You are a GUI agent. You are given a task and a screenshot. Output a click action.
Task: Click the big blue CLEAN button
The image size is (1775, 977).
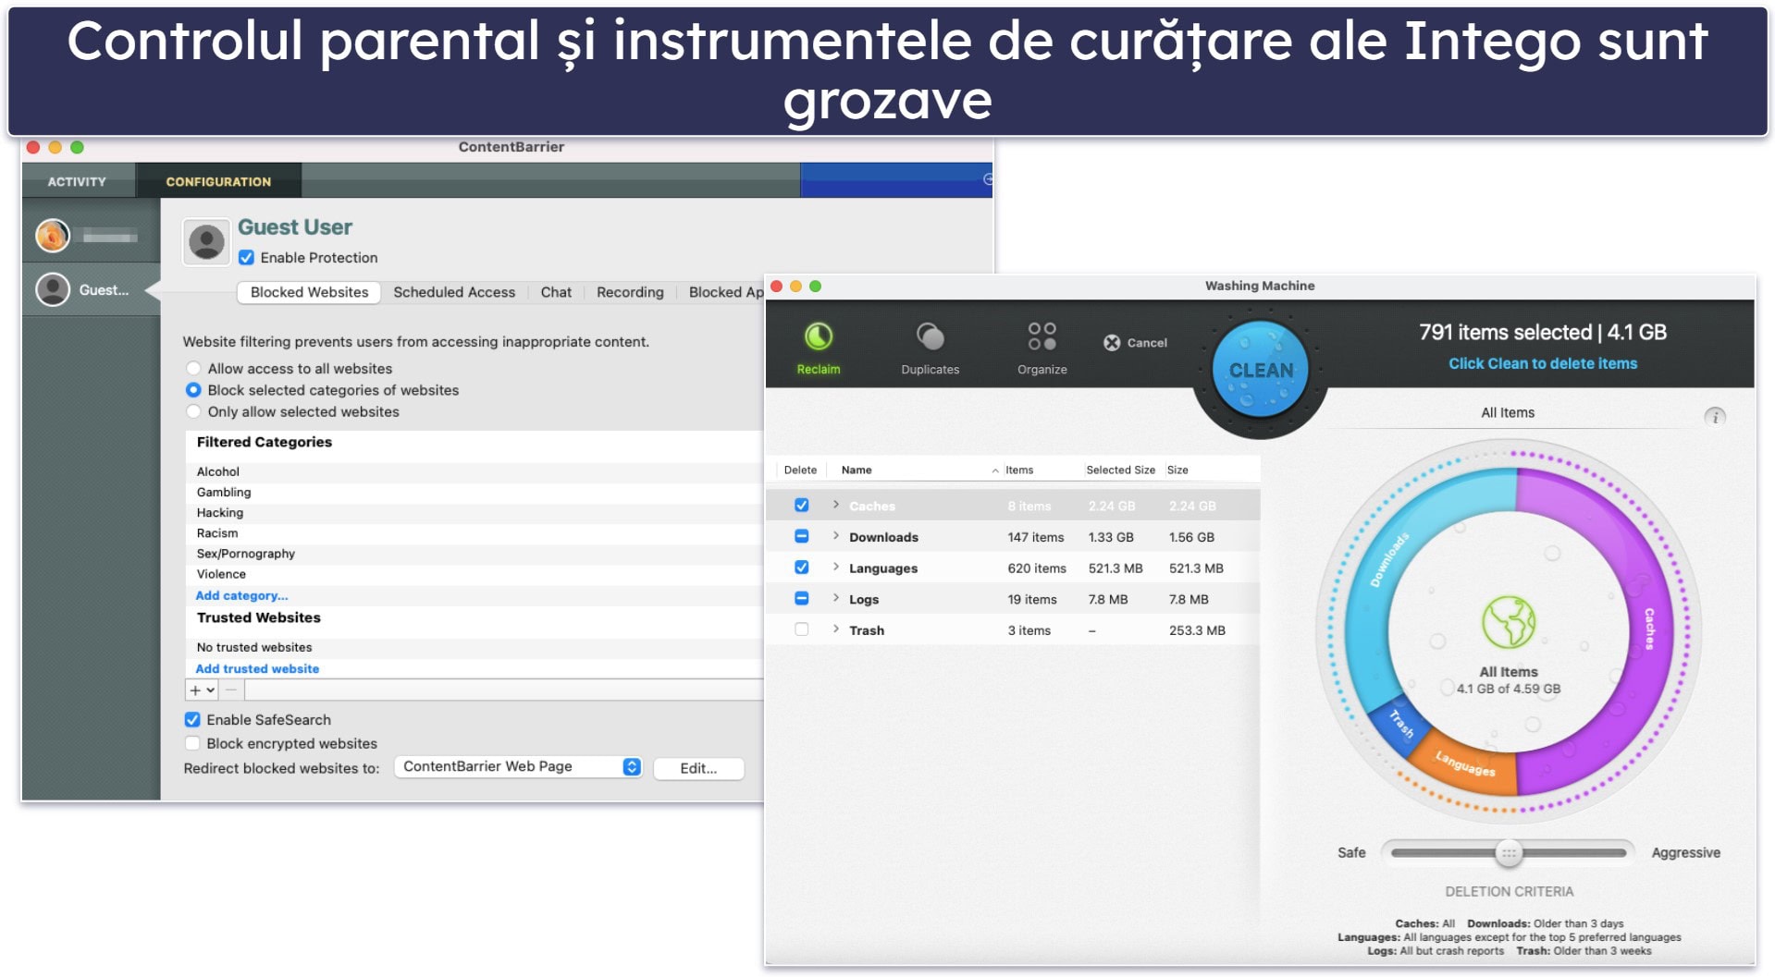[1260, 370]
